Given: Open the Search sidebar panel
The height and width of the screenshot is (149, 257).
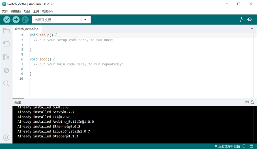Looking at the screenshot, I should point(6,83).
